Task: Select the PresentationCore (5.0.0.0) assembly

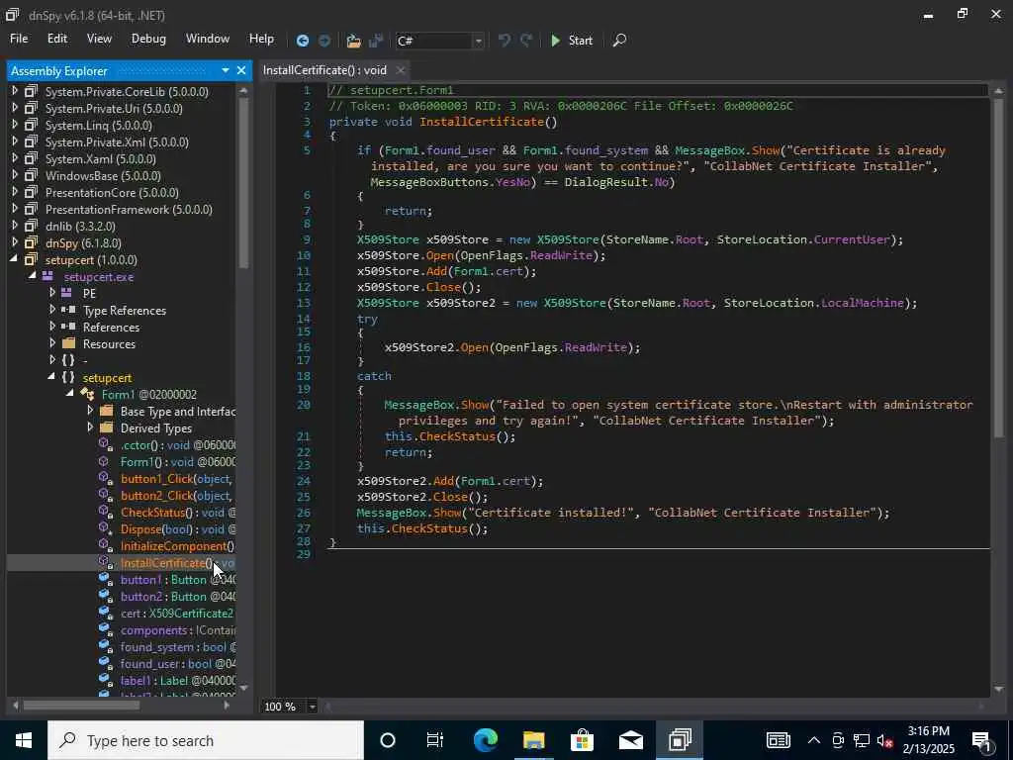Action: (x=112, y=193)
